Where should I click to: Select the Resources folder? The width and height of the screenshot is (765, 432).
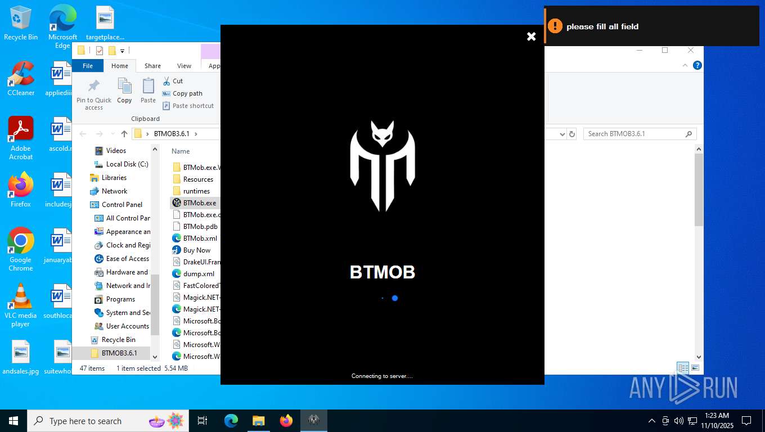coord(192,179)
